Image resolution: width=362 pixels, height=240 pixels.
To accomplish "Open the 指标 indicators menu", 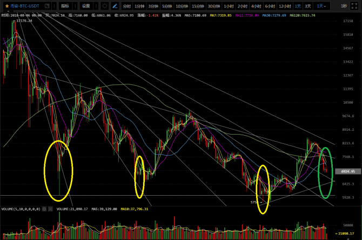I will tap(66, 6).
